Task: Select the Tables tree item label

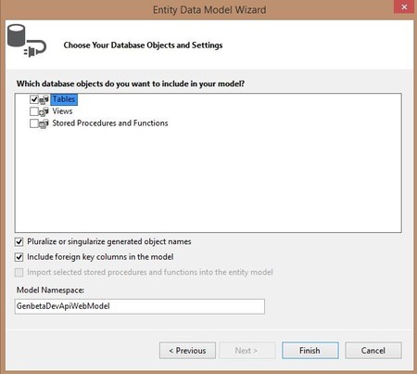Action: coord(64,99)
